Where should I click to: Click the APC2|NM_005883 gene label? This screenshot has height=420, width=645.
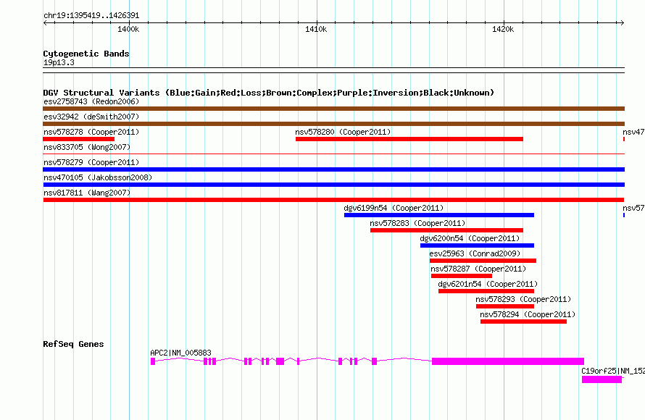point(180,353)
